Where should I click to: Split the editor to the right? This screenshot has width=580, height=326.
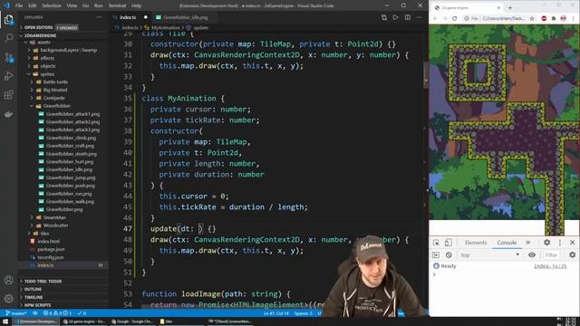point(407,17)
